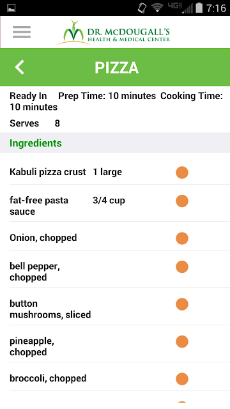Toggle orange dot for button mushrooms, sliced

(x=182, y=304)
